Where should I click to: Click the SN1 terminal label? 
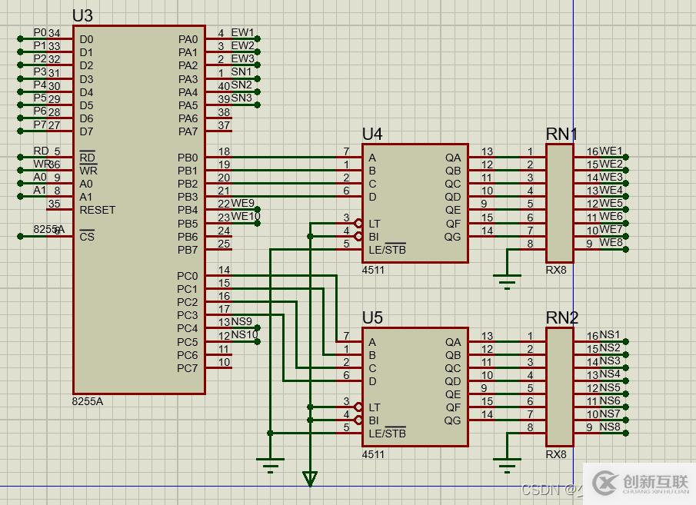(241, 71)
